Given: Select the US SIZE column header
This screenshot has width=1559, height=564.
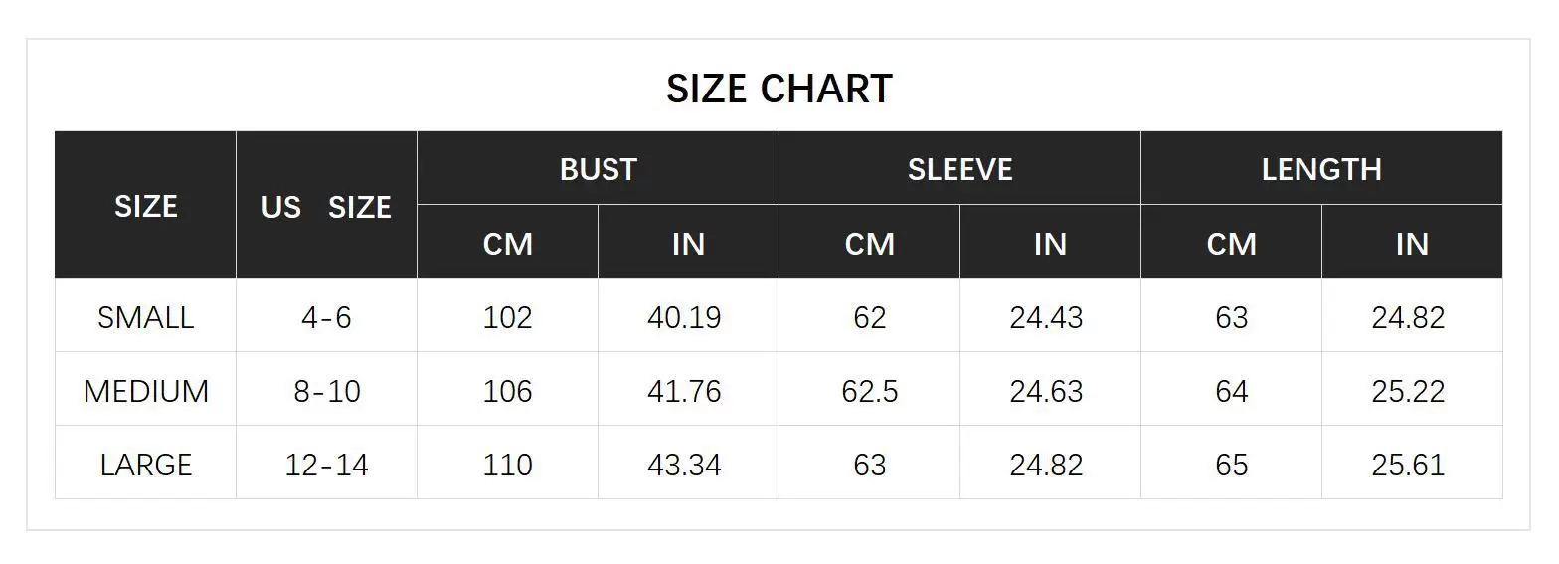Looking at the screenshot, I should 326,207.
